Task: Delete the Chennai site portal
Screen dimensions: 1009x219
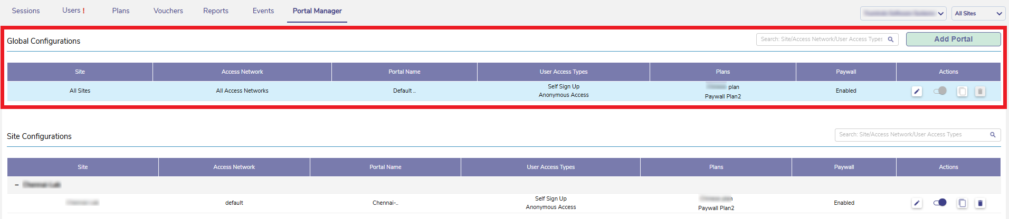Action: 980,203
